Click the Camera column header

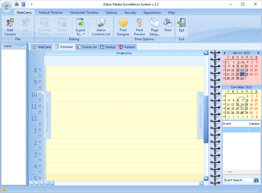[x=254, y=124]
